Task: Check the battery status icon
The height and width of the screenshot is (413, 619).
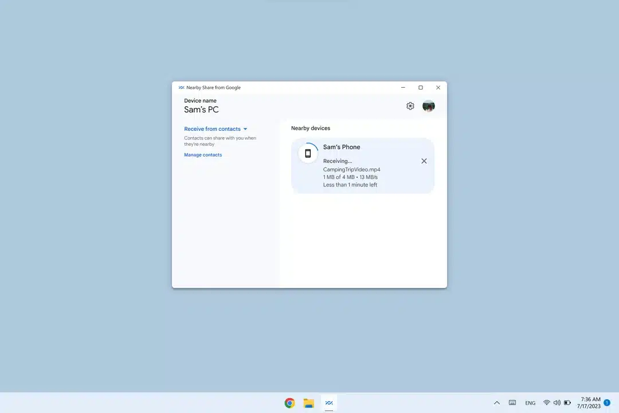Action: click(x=567, y=403)
